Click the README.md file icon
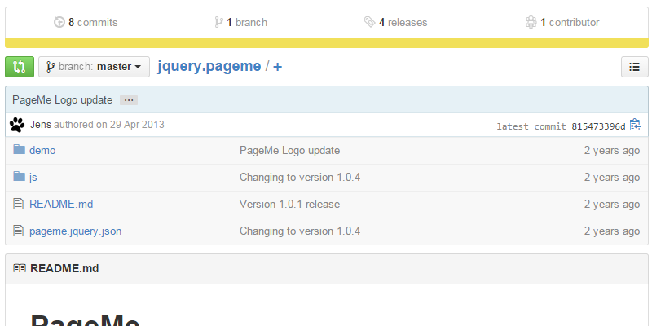The image size is (652, 326). coord(20,204)
